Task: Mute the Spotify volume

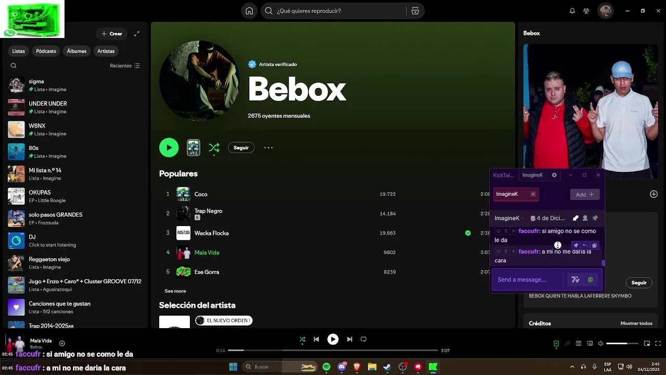Action: click(601, 343)
